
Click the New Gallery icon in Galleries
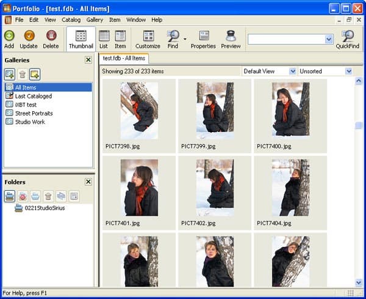(10, 75)
